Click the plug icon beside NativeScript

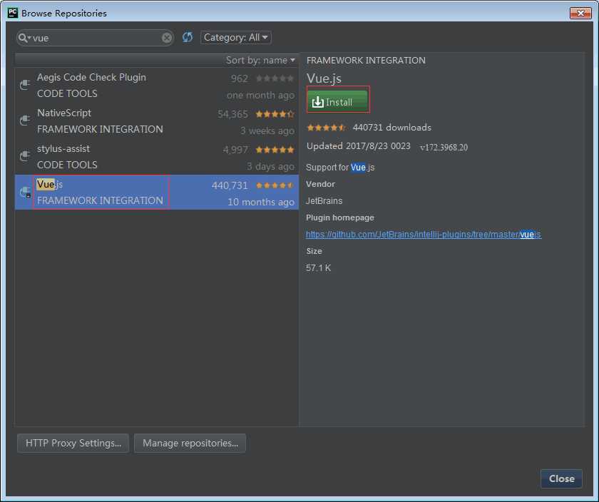pyautogui.click(x=25, y=121)
